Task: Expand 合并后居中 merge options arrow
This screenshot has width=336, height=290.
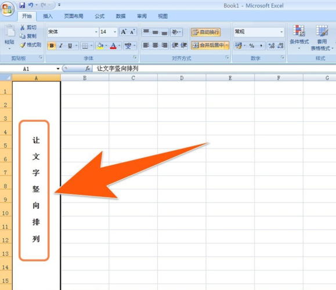Action: tap(227, 45)
